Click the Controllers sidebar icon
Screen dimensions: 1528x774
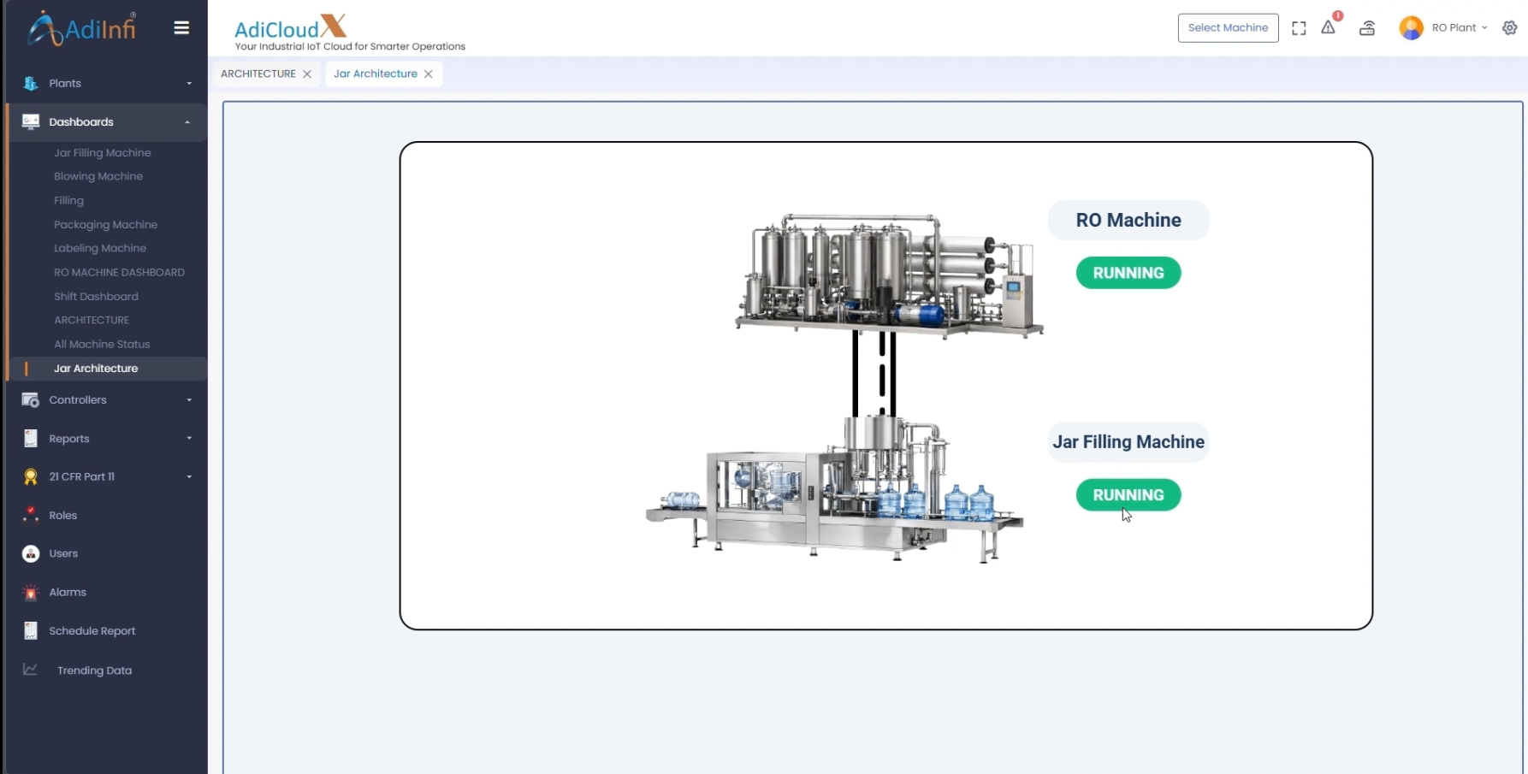(31, 399)
